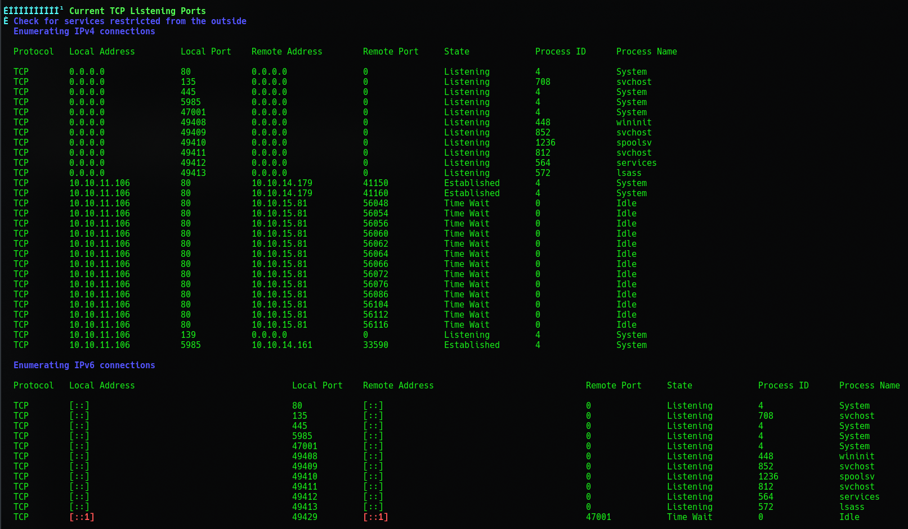
Task: Click the 'Current TCP Listening Ports' heading
Action: point(137,11)
